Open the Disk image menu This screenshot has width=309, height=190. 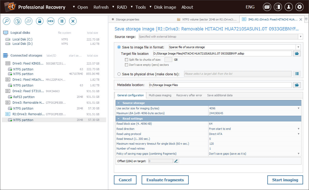(x=165, y=7)
